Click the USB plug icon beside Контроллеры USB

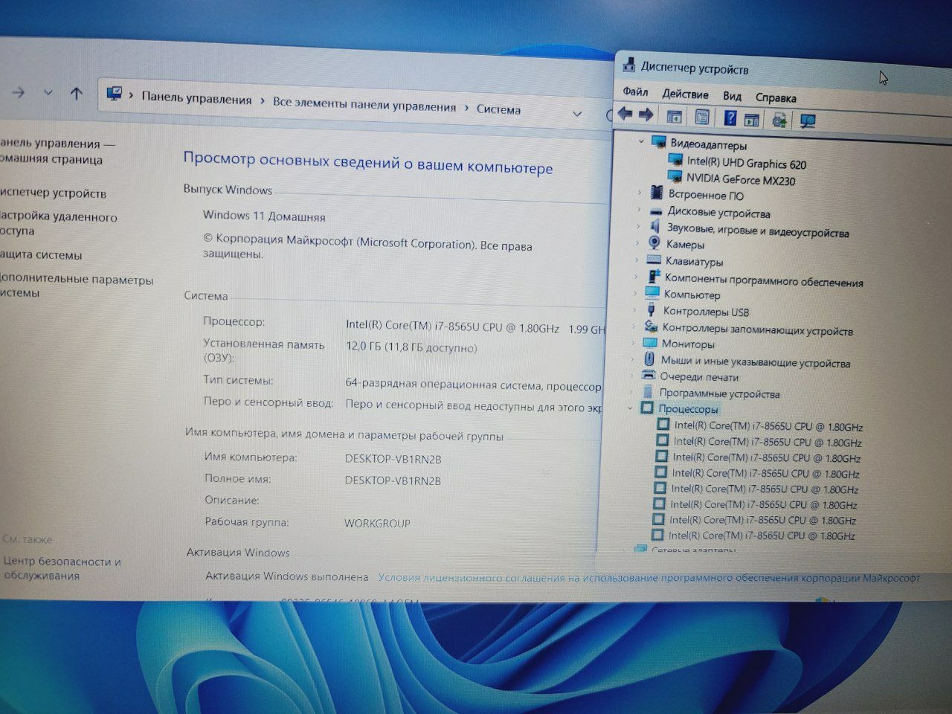point(652,309)
